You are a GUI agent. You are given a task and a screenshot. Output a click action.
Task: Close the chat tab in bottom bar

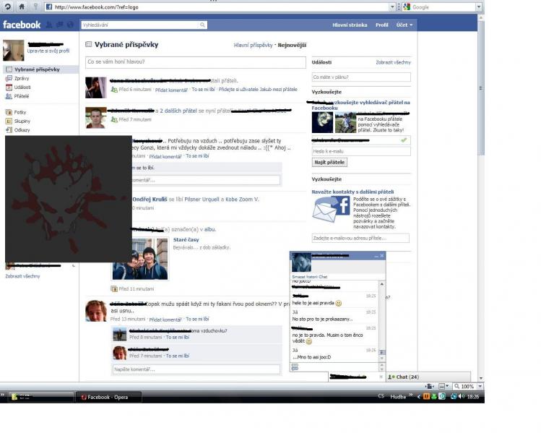pyautogui.click(x=381, y=377)
